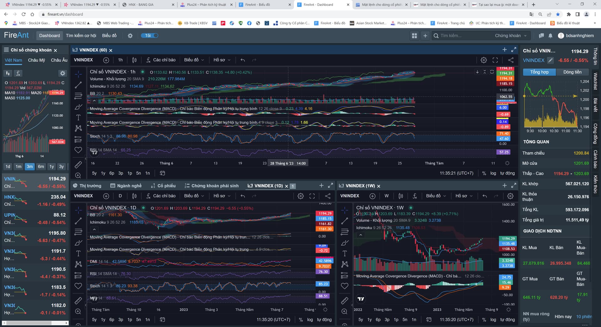The image size is (601, 327).
Task: Open Các chỉ báo indicators in the 1D chart
Action: pyautogui.click(x=161, y=196)
